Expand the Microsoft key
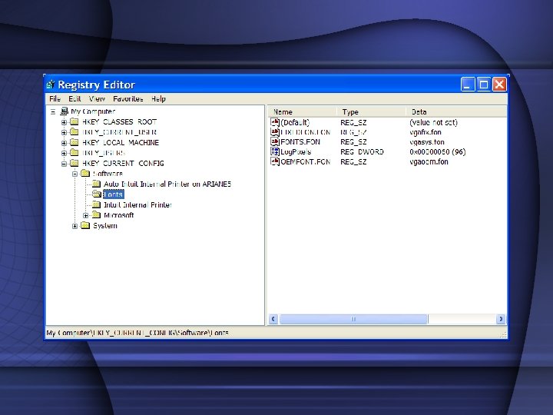The width and height of the screenshot is (553, 415). point(86,216)
